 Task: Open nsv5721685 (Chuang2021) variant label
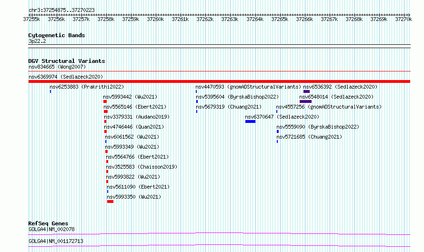click(x=309, y=137)
